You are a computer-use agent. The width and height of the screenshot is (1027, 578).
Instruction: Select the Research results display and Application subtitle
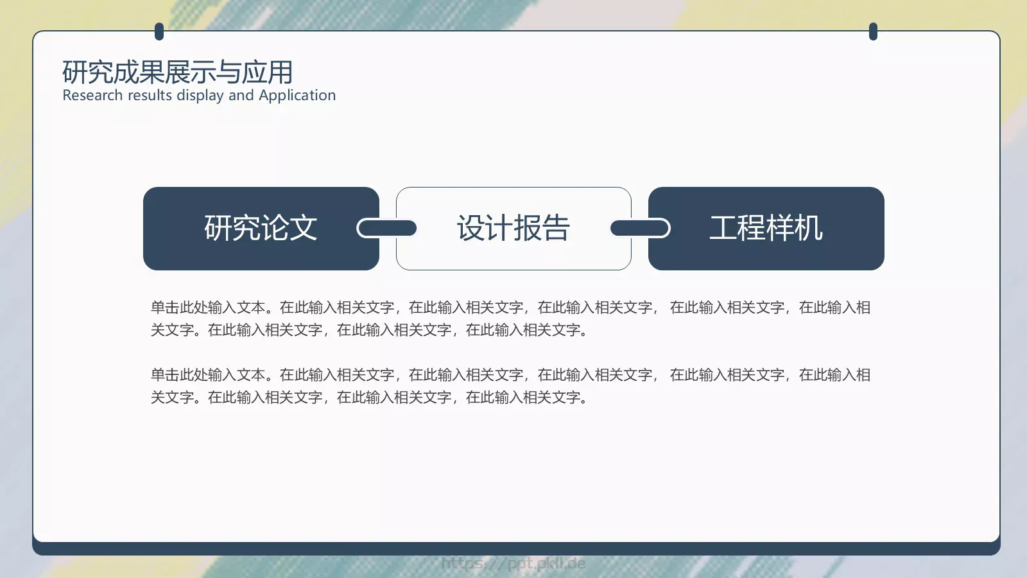199,95
